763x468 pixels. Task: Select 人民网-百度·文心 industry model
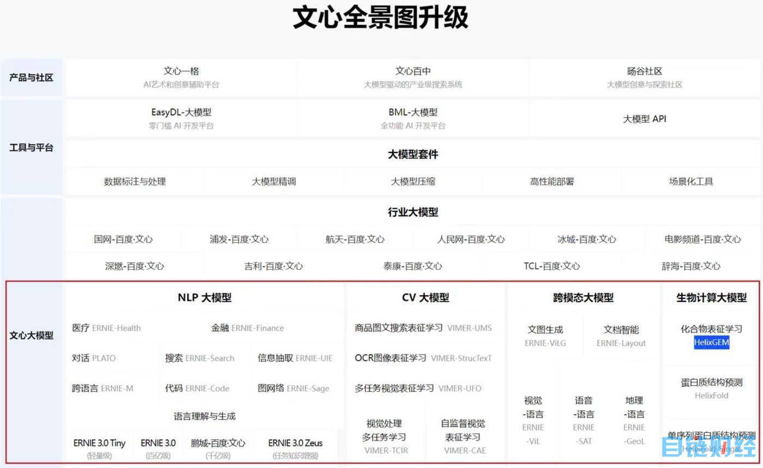[471, 239]
